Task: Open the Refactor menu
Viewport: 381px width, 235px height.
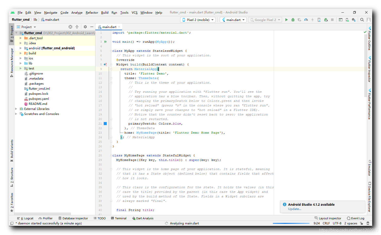Action: pos(92,12)
